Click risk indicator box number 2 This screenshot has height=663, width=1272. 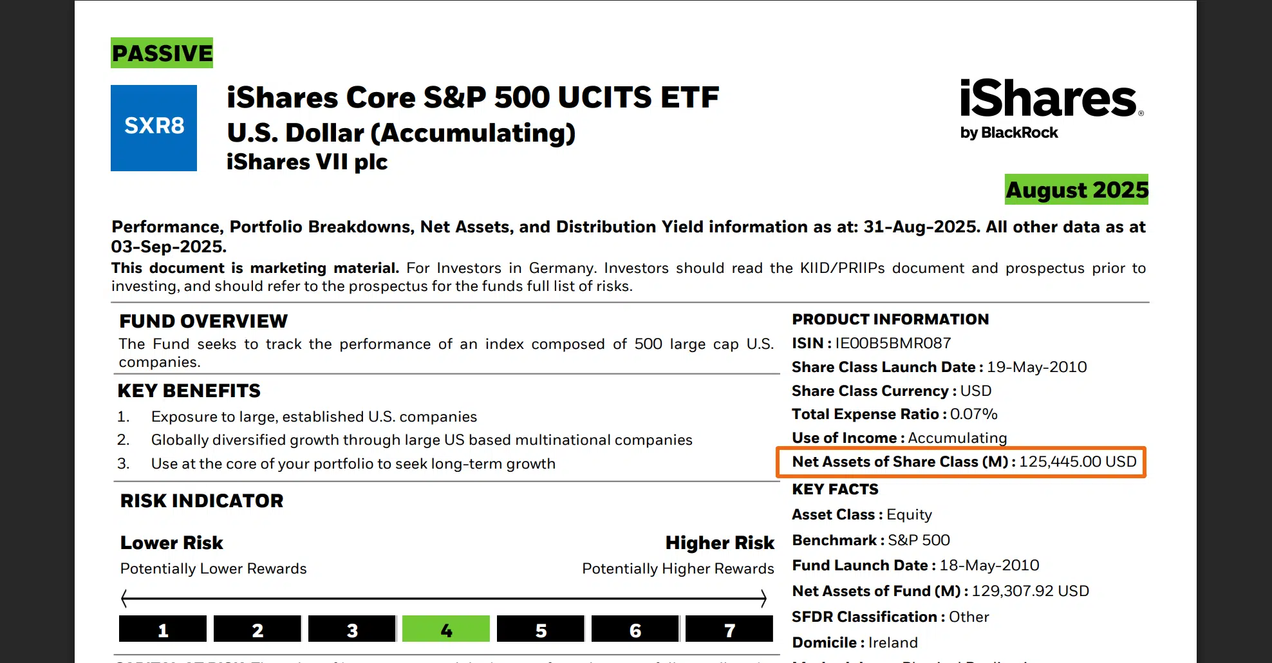coord(257,630)
